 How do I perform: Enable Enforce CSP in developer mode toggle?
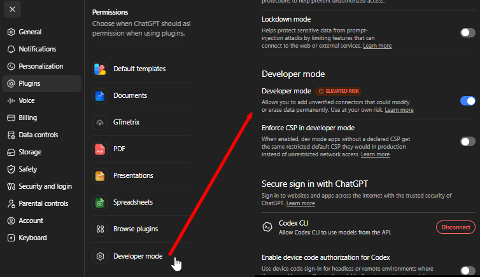(467, 141)
